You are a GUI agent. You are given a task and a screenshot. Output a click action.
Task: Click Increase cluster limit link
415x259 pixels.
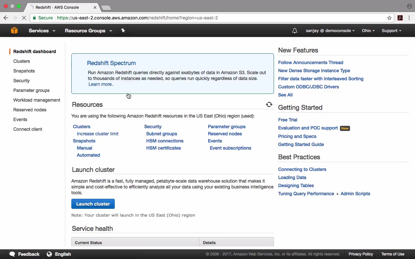98,134
